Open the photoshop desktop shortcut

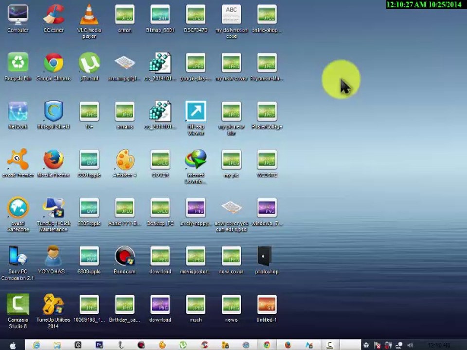click(x=267, y=260)
